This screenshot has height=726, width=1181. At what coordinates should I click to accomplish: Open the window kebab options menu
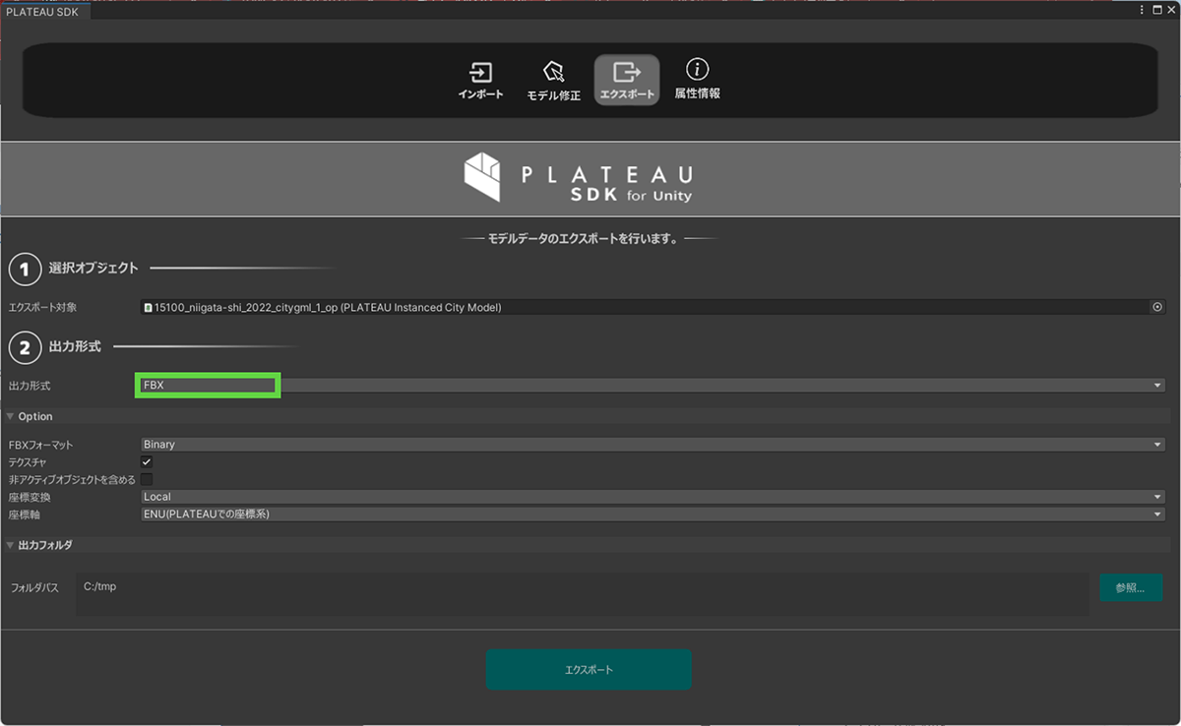[1142, 10]
